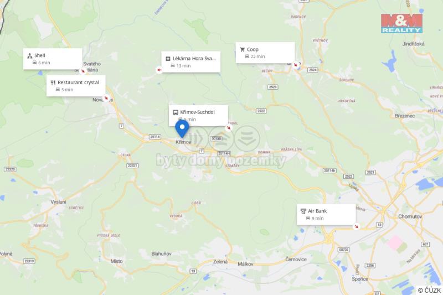Click the Lékárna Hora Sva... pharmacy card
Image resolution: width=443 pixels, height=295 pixels.
pos(191,62)
